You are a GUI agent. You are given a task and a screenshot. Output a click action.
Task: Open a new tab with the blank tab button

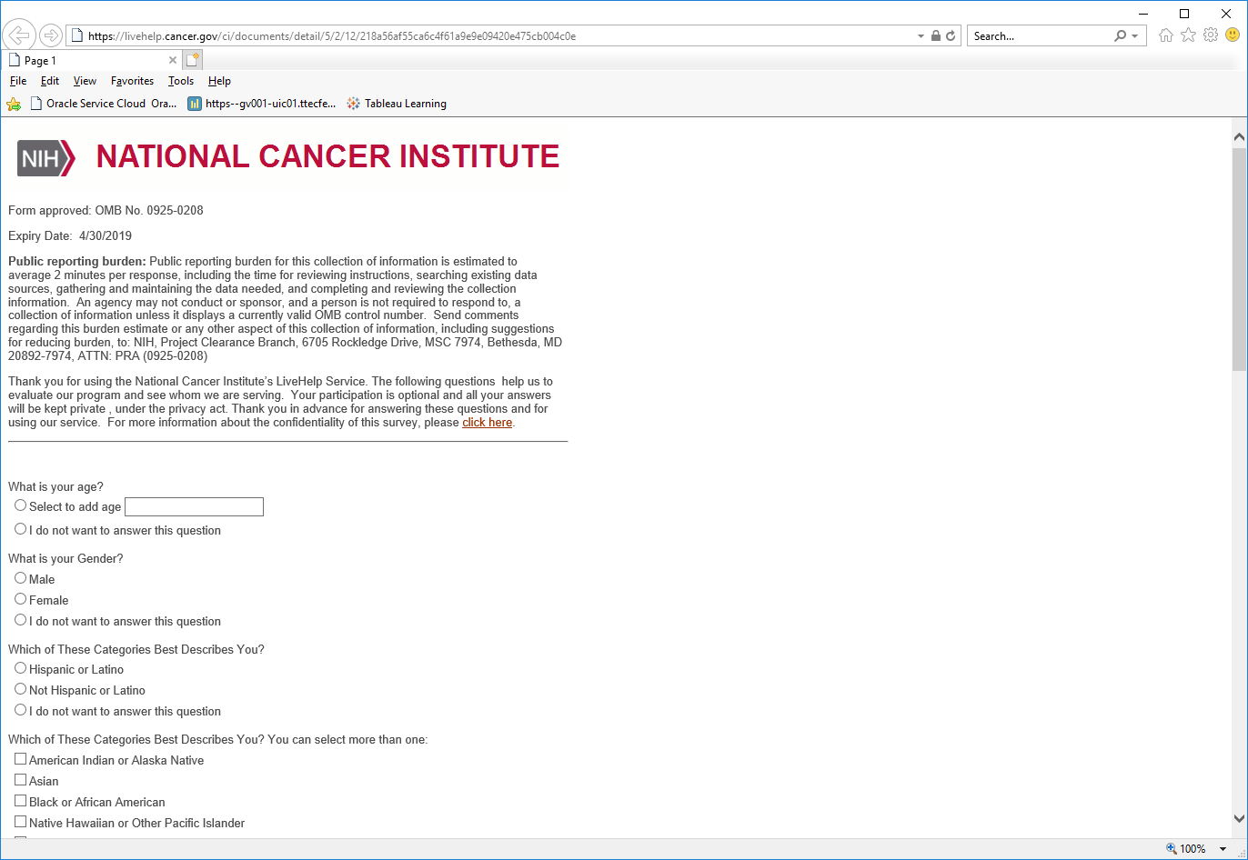193,60
